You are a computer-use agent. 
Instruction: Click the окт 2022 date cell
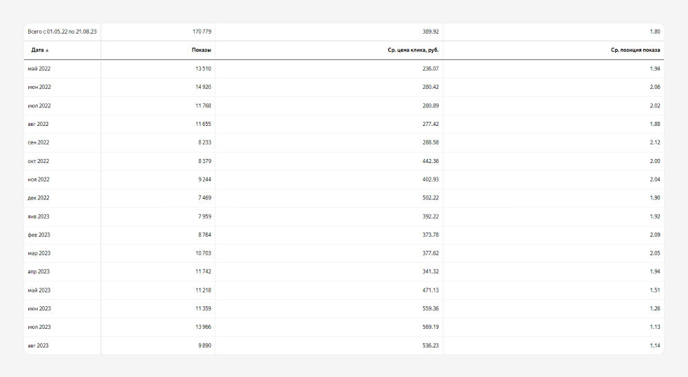click(x=39, y=161)
